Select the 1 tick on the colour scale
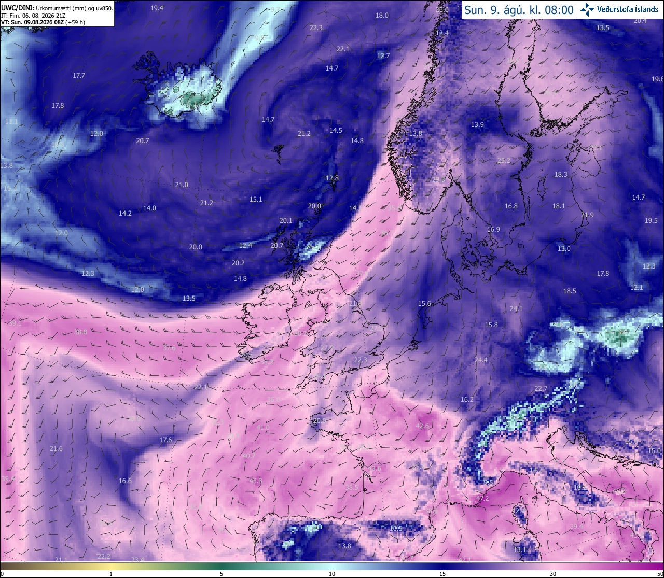 (x=111, y=574)
